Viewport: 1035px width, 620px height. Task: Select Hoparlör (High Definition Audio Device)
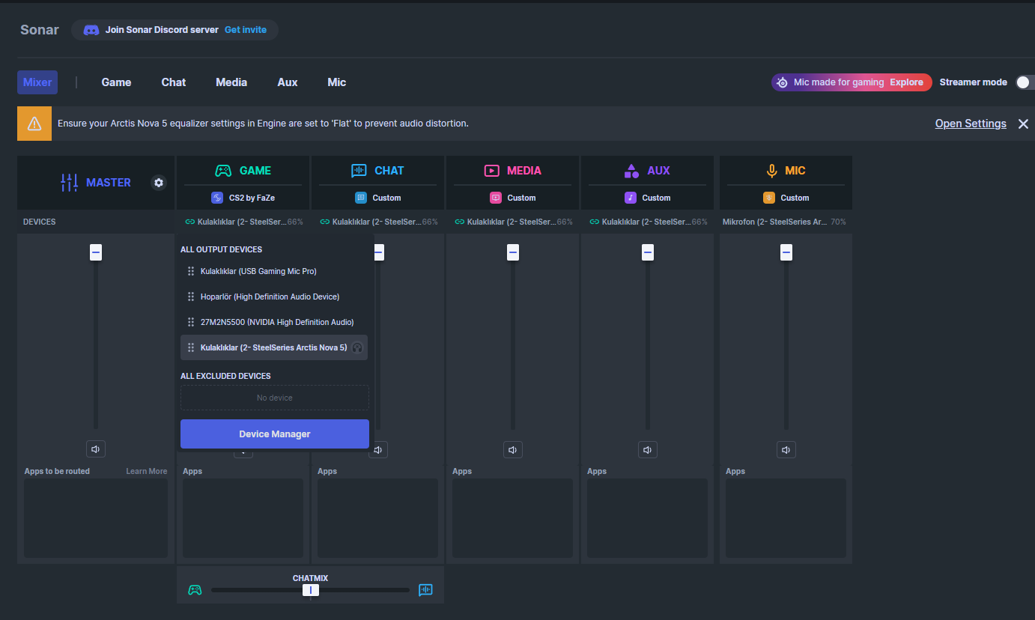coord(274,297)
